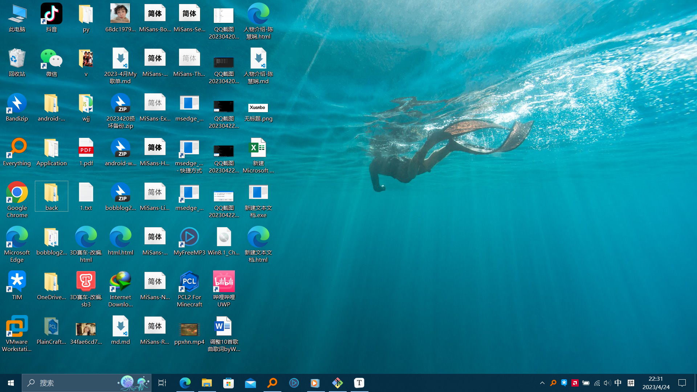Select the py folder

(x=86, y=17)
